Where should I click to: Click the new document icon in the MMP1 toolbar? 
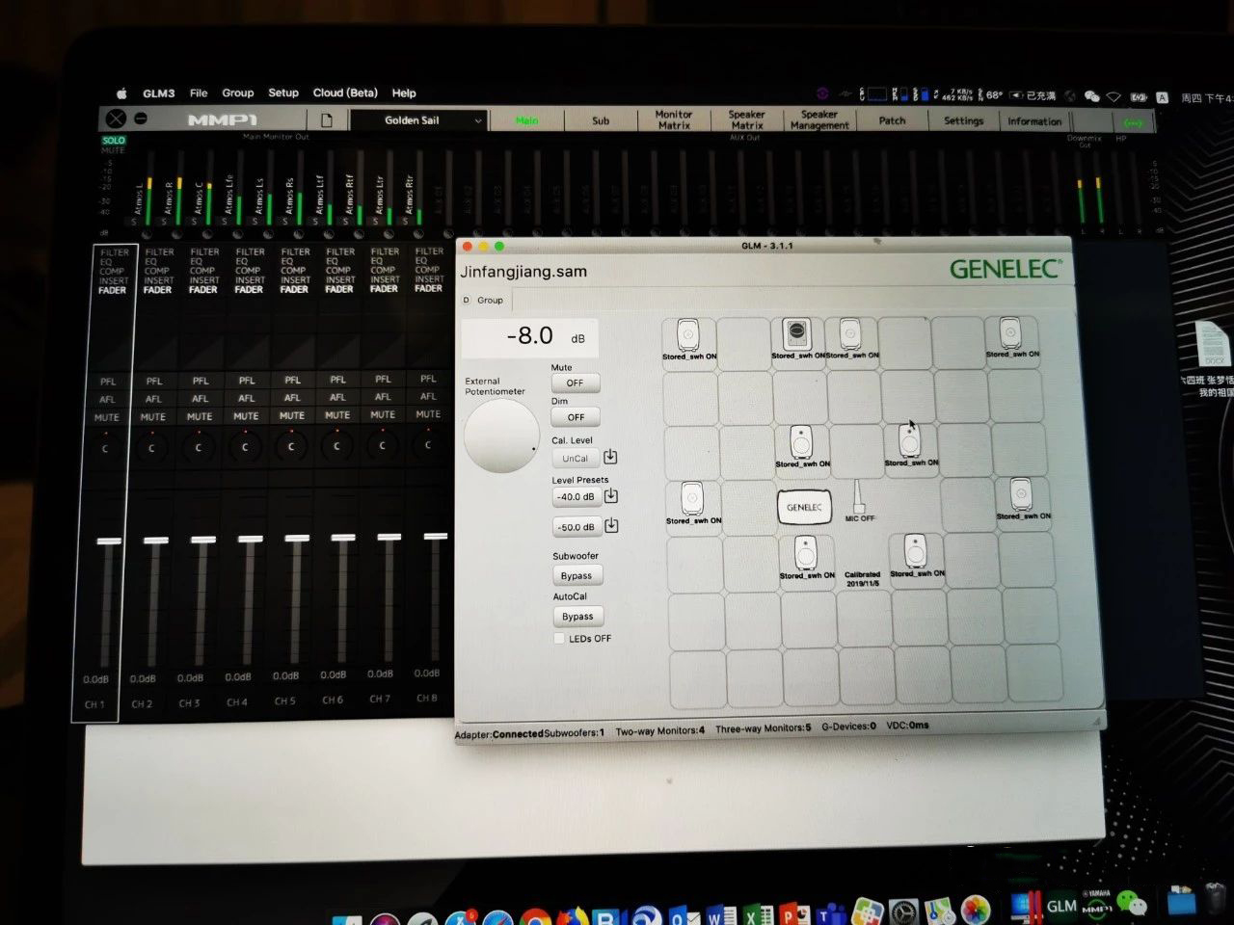click(x=327, y=120)
